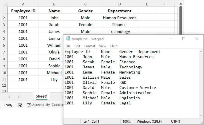The height and width of the screenshot is (125, 204).
Task: Close the Notepad window
Action: coord(197,39)
